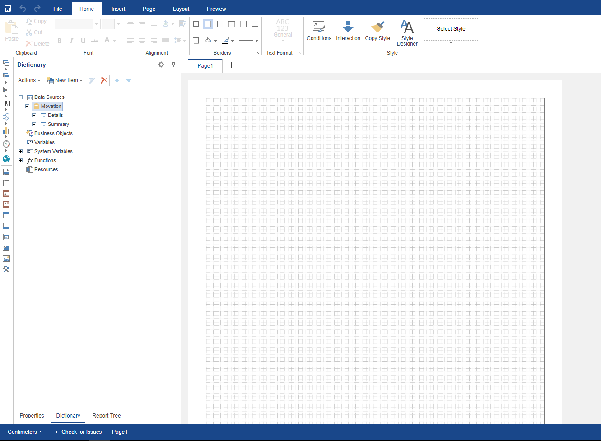Toggle the all-borders option in the Borders group
This screenshot has width=601, height=441.
click(196, 23)
